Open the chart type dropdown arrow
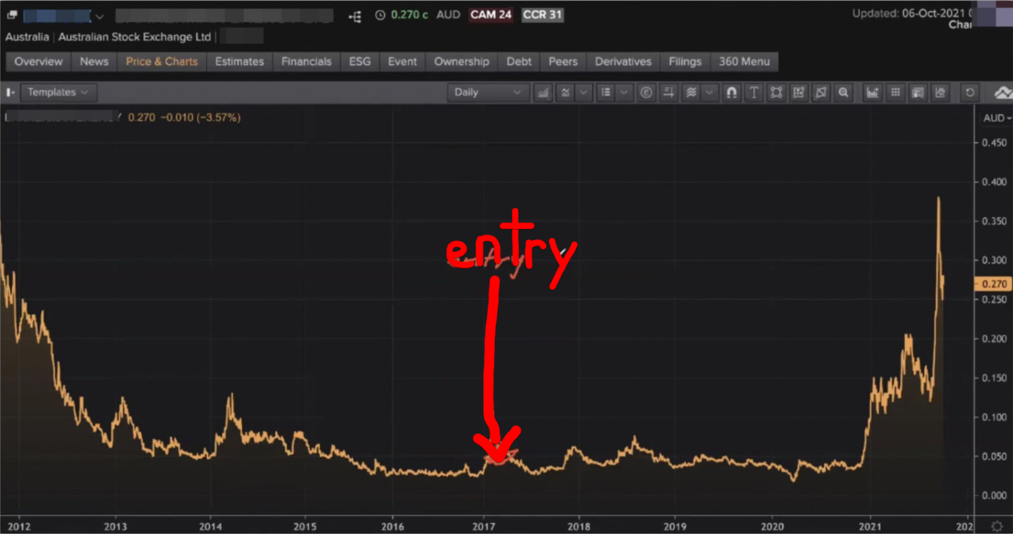Screen dimensions: 1013x534 [584, 92]
